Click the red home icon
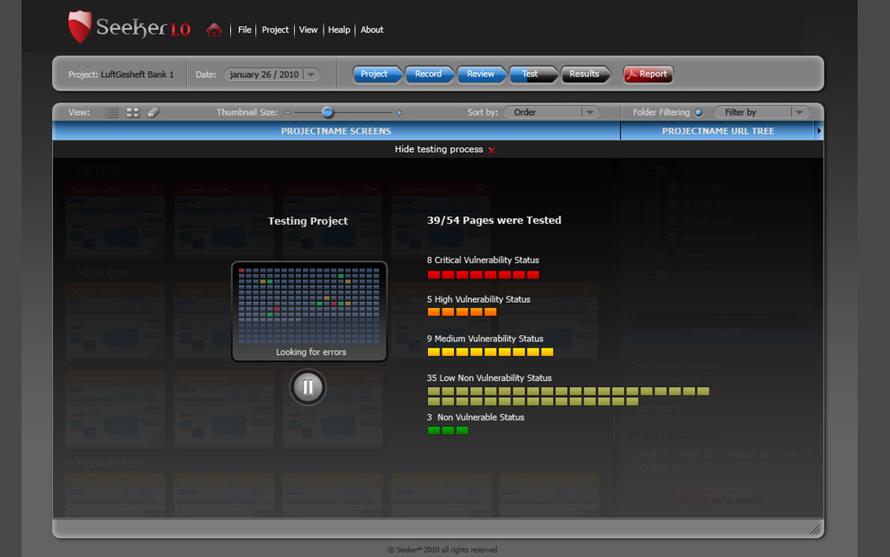This screenshot has height=557, width=890. (213, 30)
